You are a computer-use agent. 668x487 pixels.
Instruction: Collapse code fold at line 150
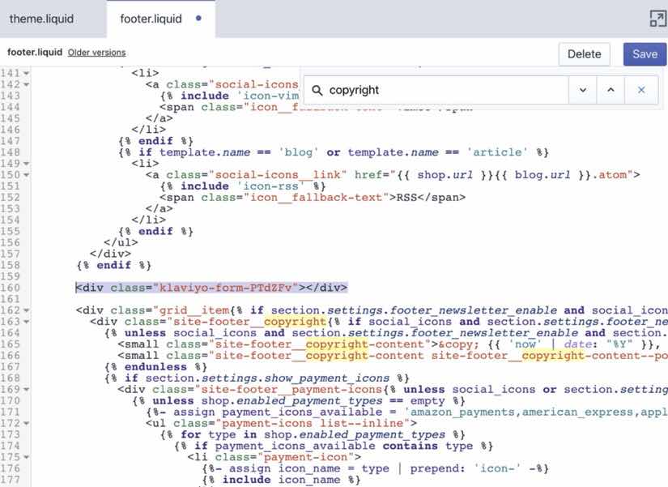pos(26,175)
